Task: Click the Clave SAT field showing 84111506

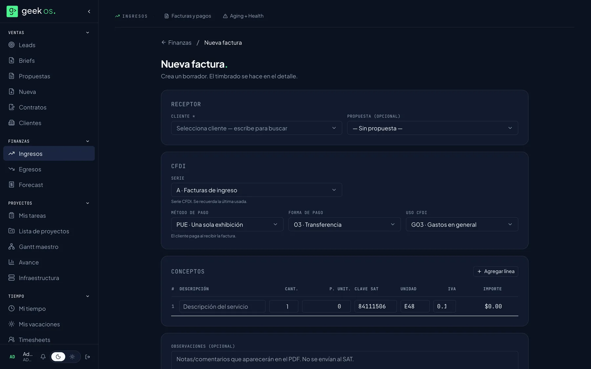Action: click(376, 306)
